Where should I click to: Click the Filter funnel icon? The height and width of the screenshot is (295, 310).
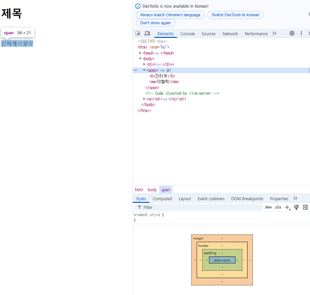[140, 207]
